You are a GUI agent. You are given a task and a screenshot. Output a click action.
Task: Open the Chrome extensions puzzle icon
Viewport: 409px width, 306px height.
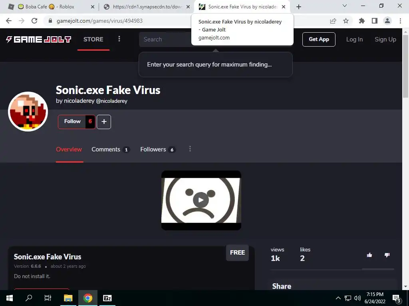(x=361, y=21)
